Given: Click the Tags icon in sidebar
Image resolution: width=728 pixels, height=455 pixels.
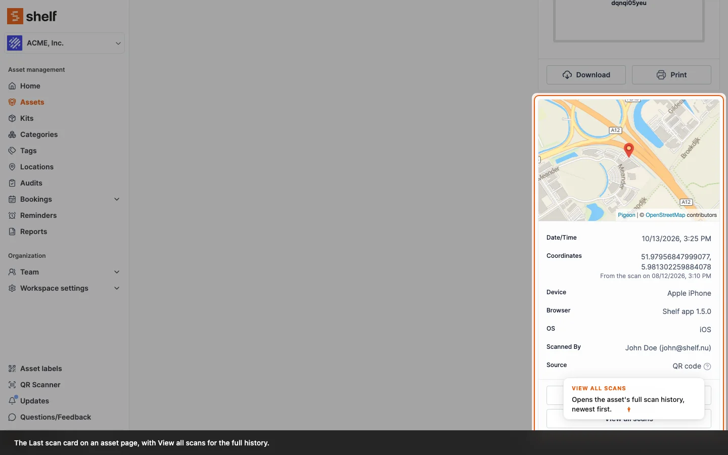Looking at the screenshot, I should 12,151.
